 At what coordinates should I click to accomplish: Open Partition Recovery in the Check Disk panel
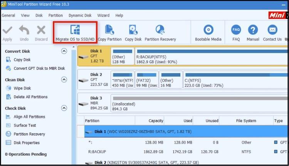(29, 134)
